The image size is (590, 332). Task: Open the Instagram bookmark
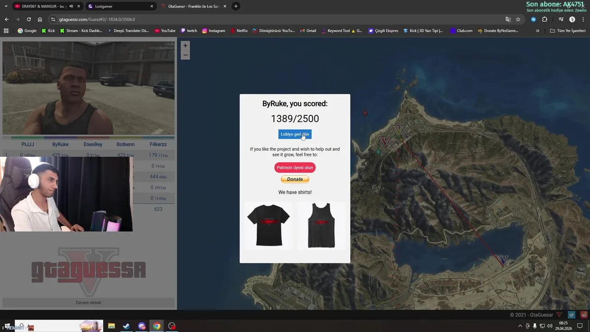[213, 31]
